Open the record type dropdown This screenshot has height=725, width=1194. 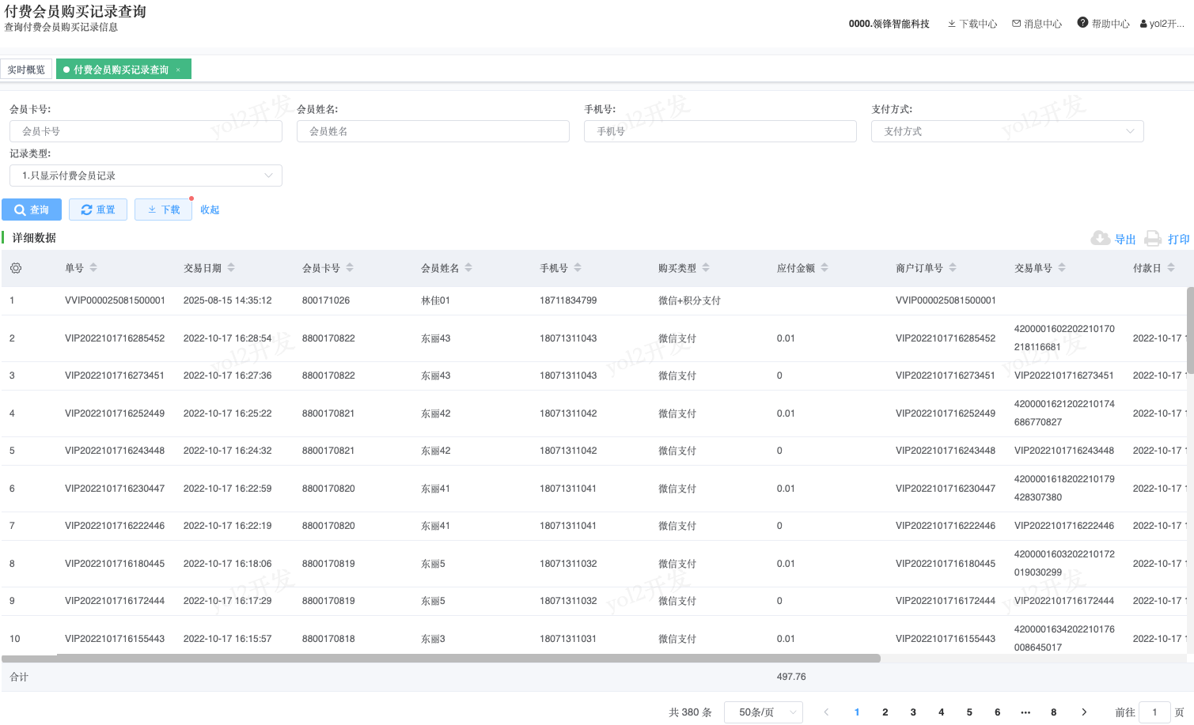pos(146,176)
